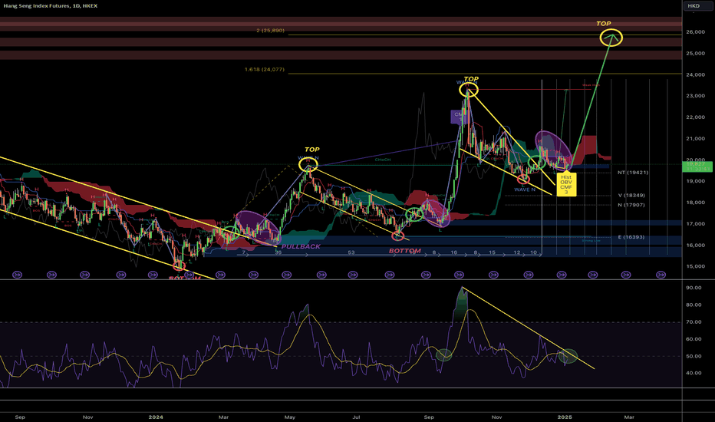Click the E (16393) target label
This screenshot has width=715, height=422.
pos(631,237)
